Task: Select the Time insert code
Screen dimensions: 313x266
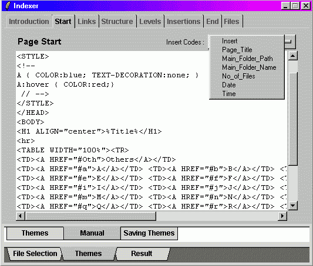Action: pyautogui.click(x=229, y=94)
